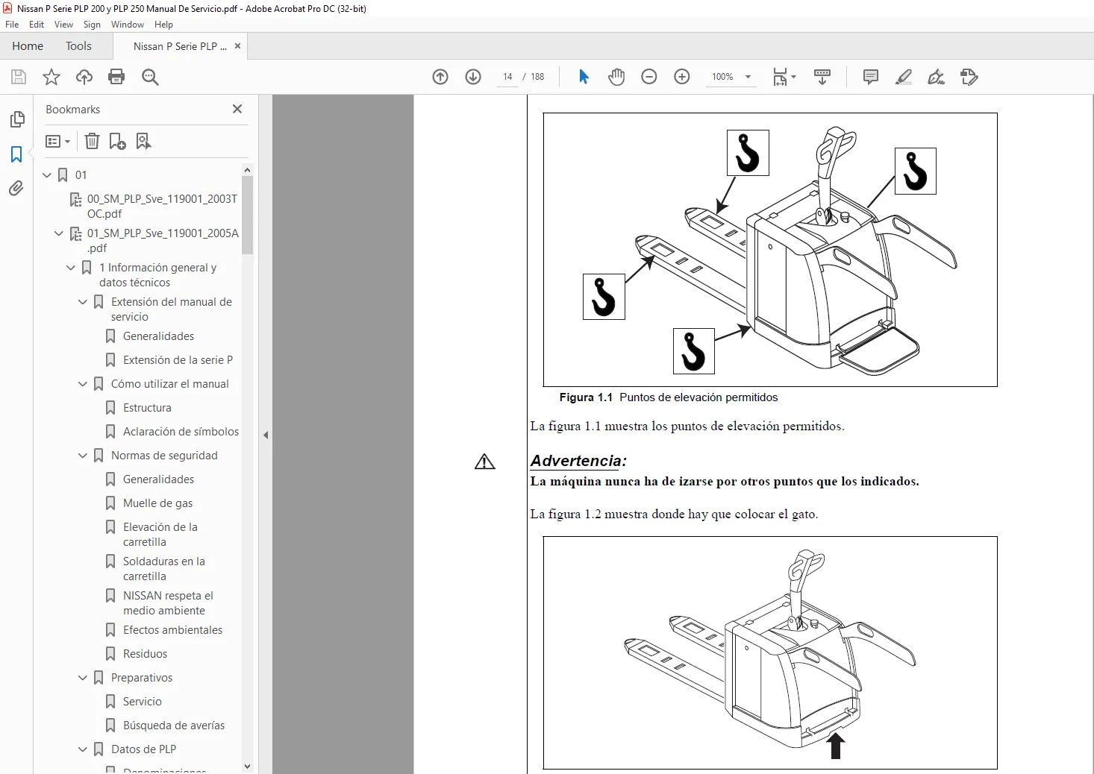Open the Help menu
Screen dimensions: 1094x774
click(163, 25)
